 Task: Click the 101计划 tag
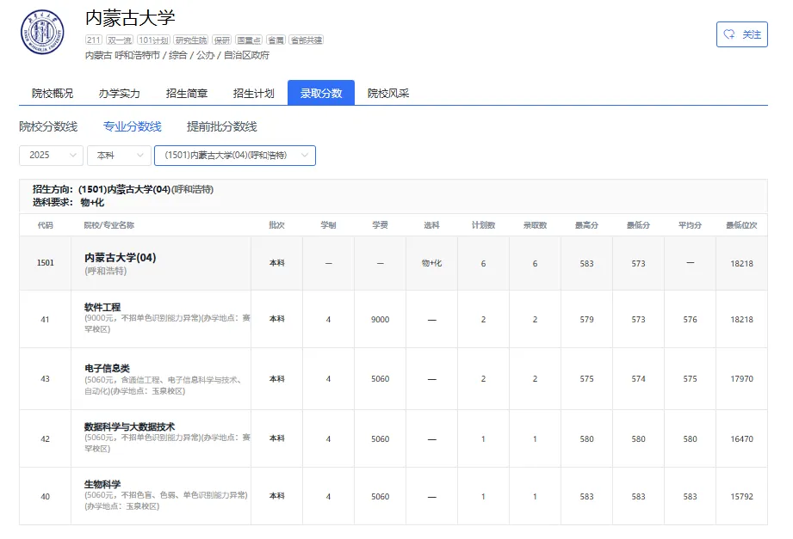click(x=153, y=40)
